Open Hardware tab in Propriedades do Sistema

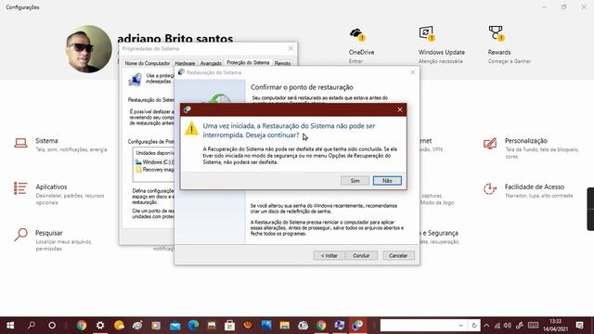pyautogui.click(x=185, y=63)
